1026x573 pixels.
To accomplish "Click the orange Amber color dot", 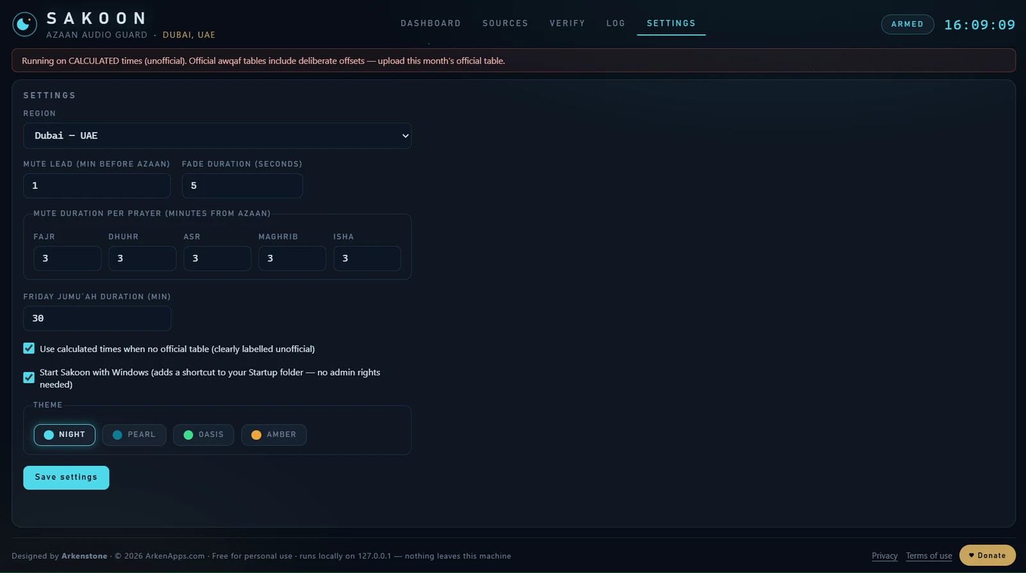I will 256,435.
